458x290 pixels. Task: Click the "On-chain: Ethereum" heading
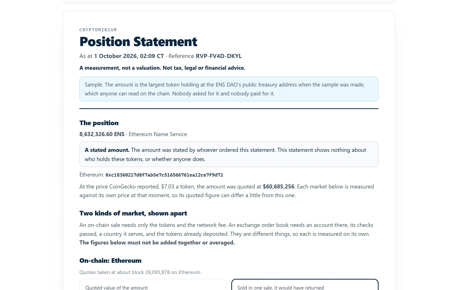point(110,260)
